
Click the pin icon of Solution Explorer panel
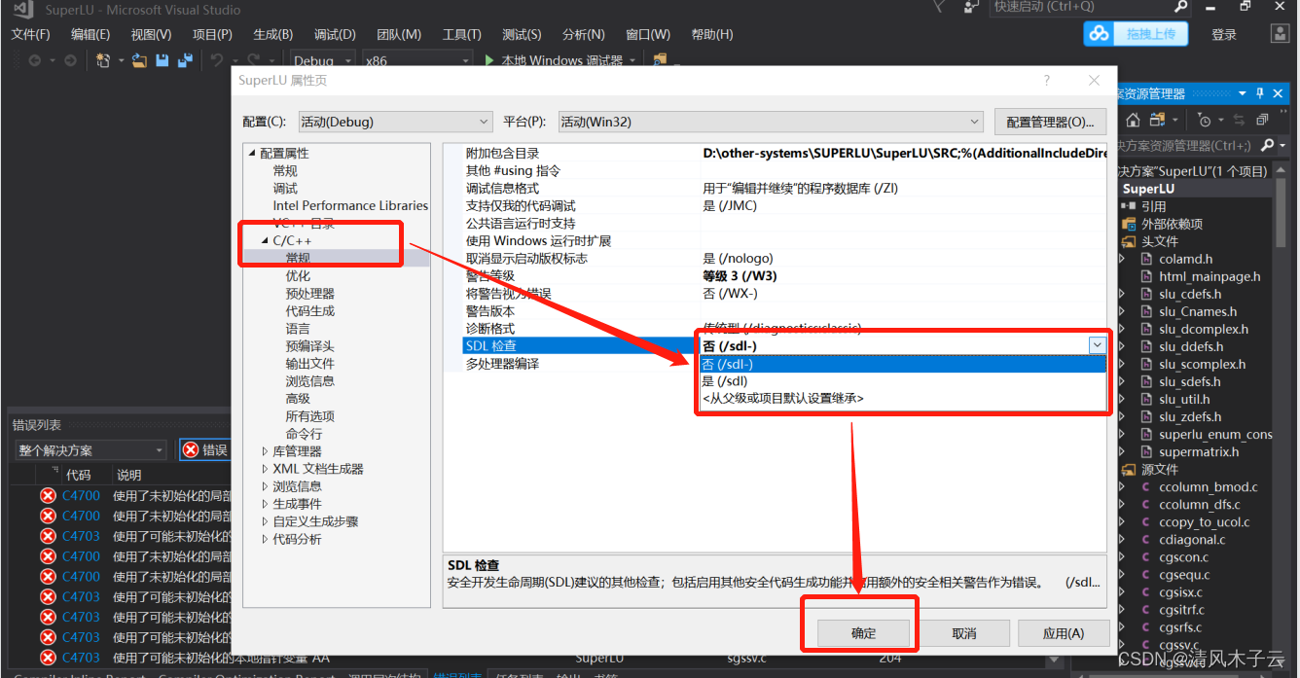pyautogui.click(x=1260, y=93)
